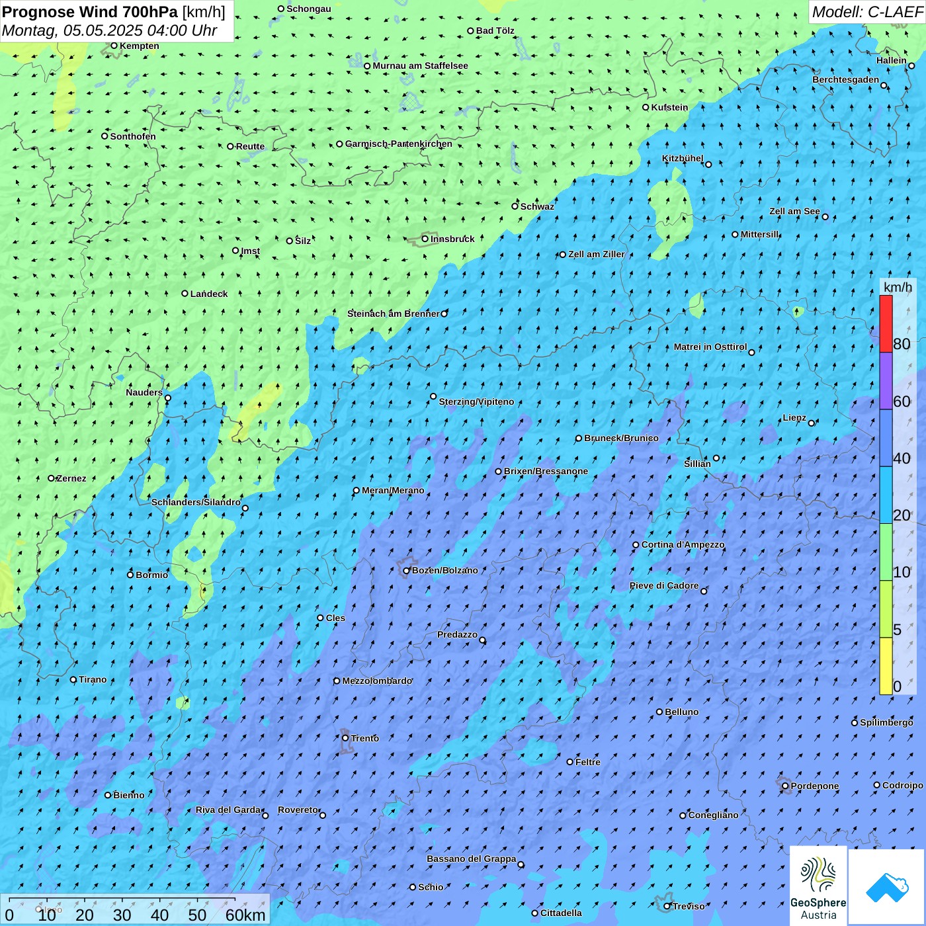Click the Hallein town label
Image resolution: width=926 pixels, height=926 pixels.
point(892,60)
